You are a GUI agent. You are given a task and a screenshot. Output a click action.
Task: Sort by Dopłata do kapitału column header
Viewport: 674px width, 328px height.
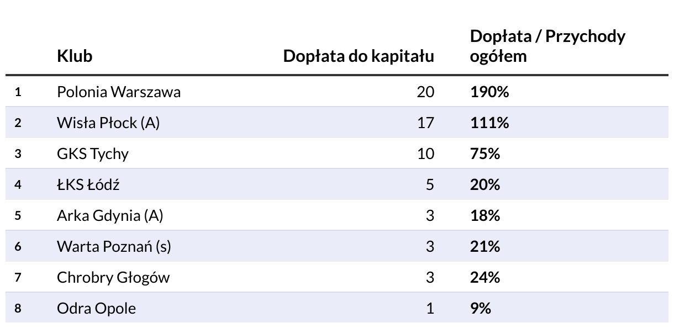pyautogui.click(x=359, y=56)
